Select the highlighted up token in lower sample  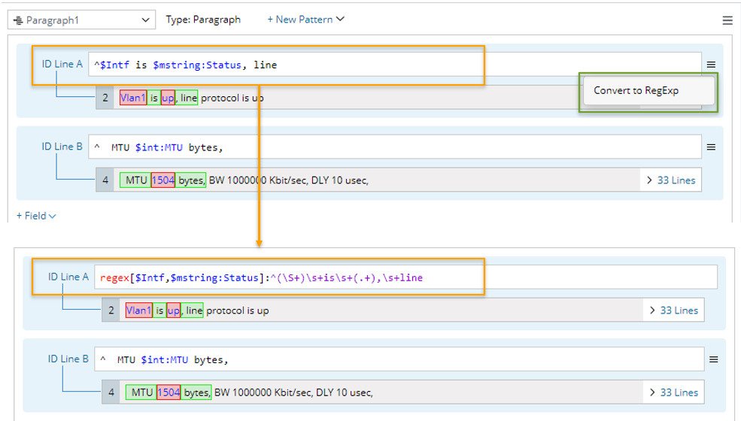click(174, 310)
